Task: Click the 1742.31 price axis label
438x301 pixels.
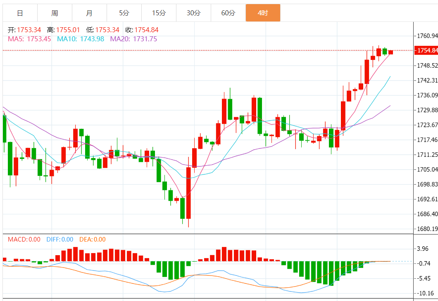Action: 427,81
